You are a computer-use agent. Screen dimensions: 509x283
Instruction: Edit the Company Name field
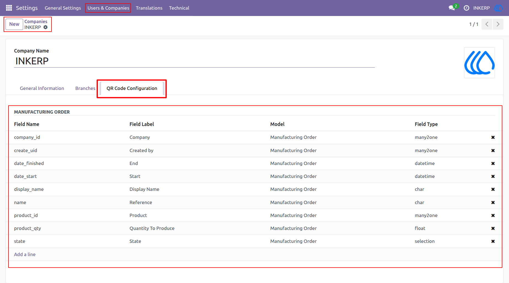coord(194,61)
